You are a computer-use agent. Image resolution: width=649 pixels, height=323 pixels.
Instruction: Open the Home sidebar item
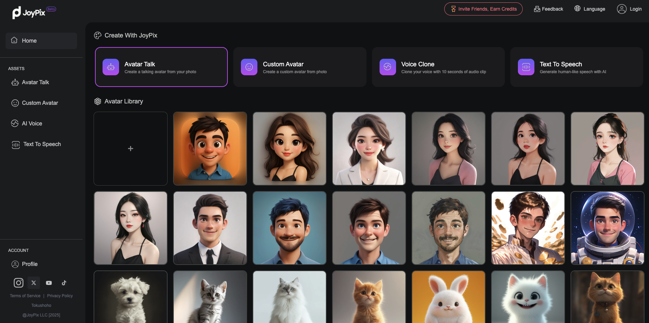pos(41,41)
